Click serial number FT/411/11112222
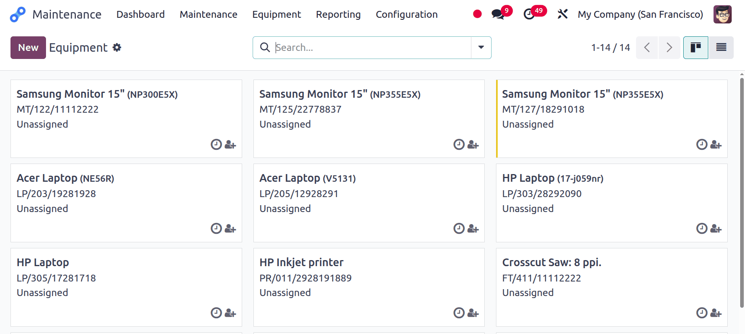 point(542,278)
